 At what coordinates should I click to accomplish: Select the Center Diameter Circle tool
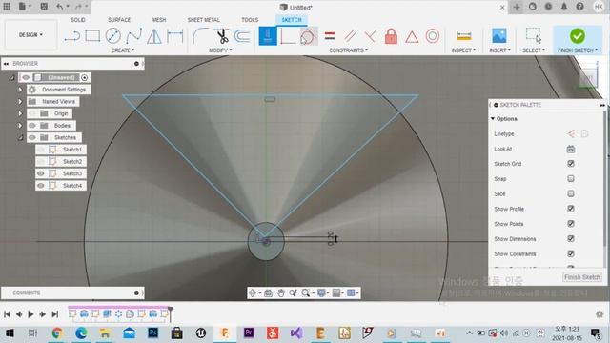(x=112, y=36)
